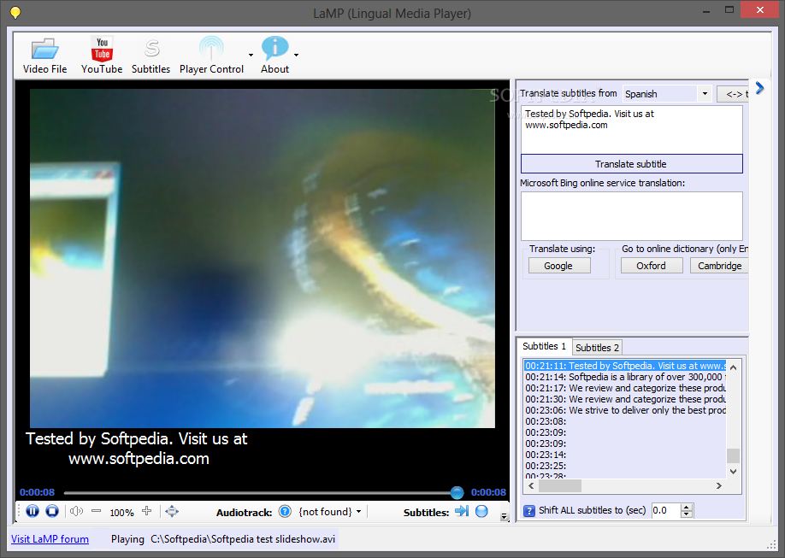
Task: Open the Visit LaMP forum link
Action: click(x=50, y=539)
